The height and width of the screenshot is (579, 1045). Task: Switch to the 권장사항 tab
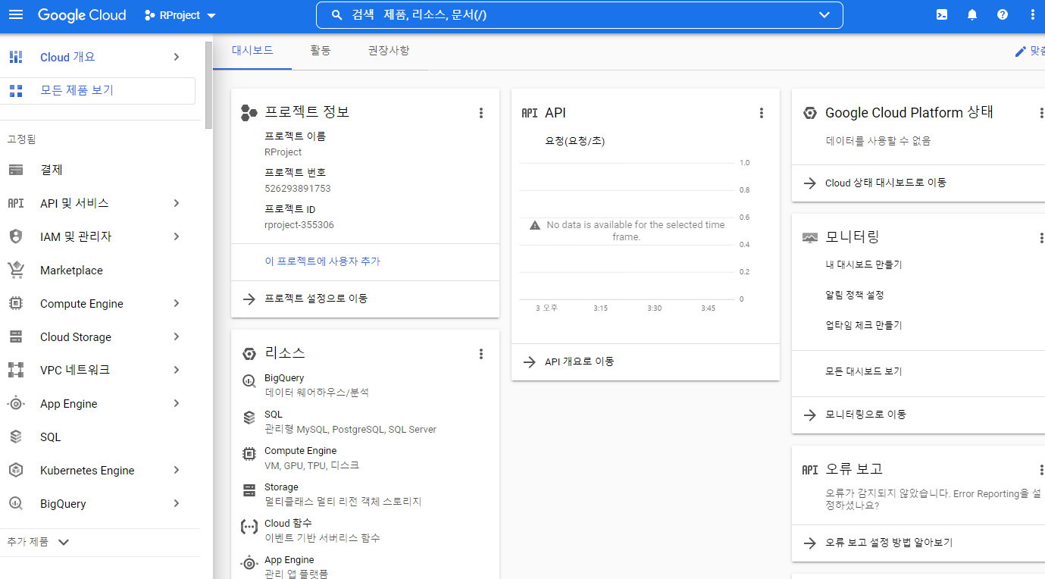389,51
